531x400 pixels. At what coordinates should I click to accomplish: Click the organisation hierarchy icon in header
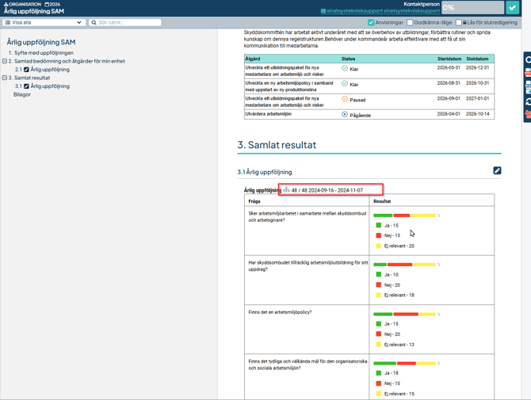click(x=6, y=5)
